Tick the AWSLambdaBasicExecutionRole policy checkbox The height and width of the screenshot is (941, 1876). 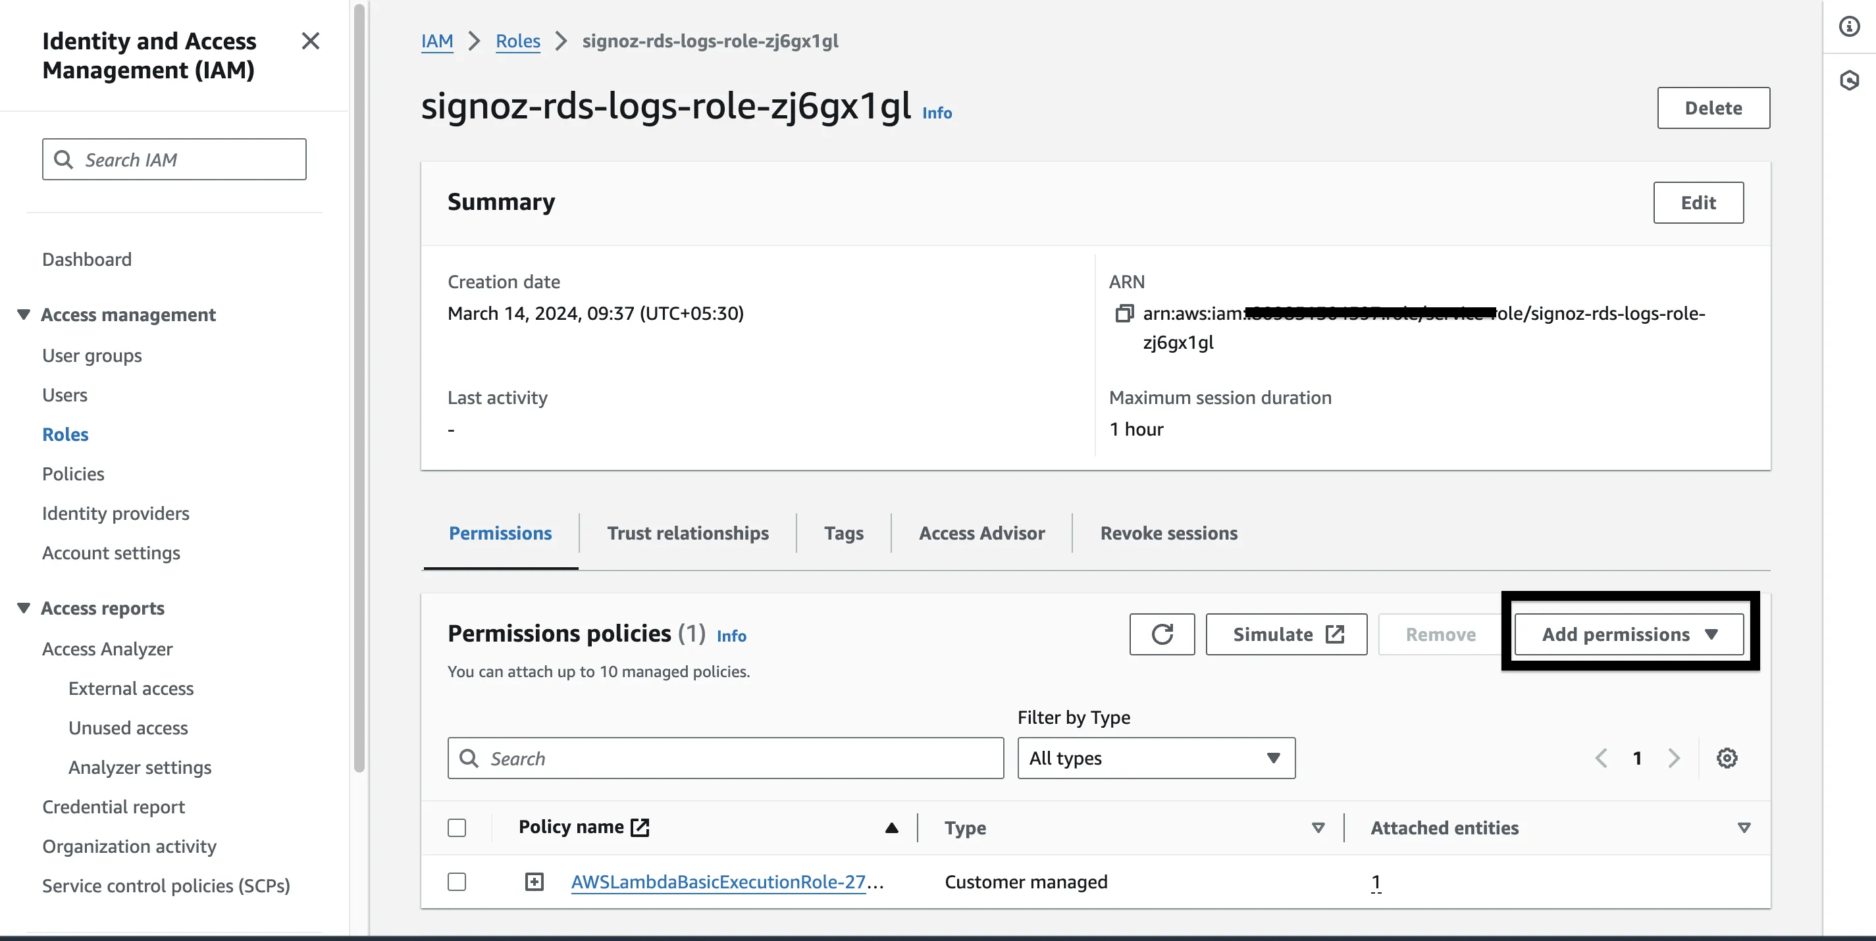[x=457, y=881]
